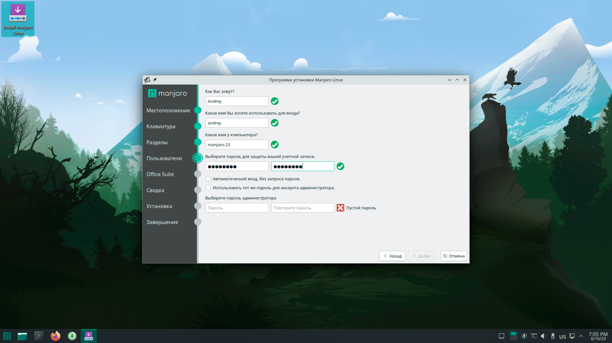Click the full name field containing Andrey
The width and height of the screenshot is (612, 343).
coord(237,101)
